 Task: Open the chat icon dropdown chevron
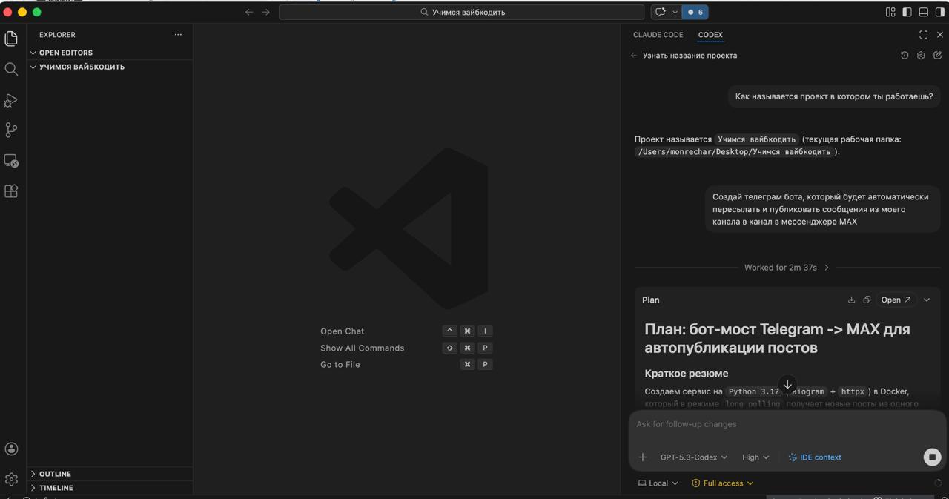coord(675,12)
